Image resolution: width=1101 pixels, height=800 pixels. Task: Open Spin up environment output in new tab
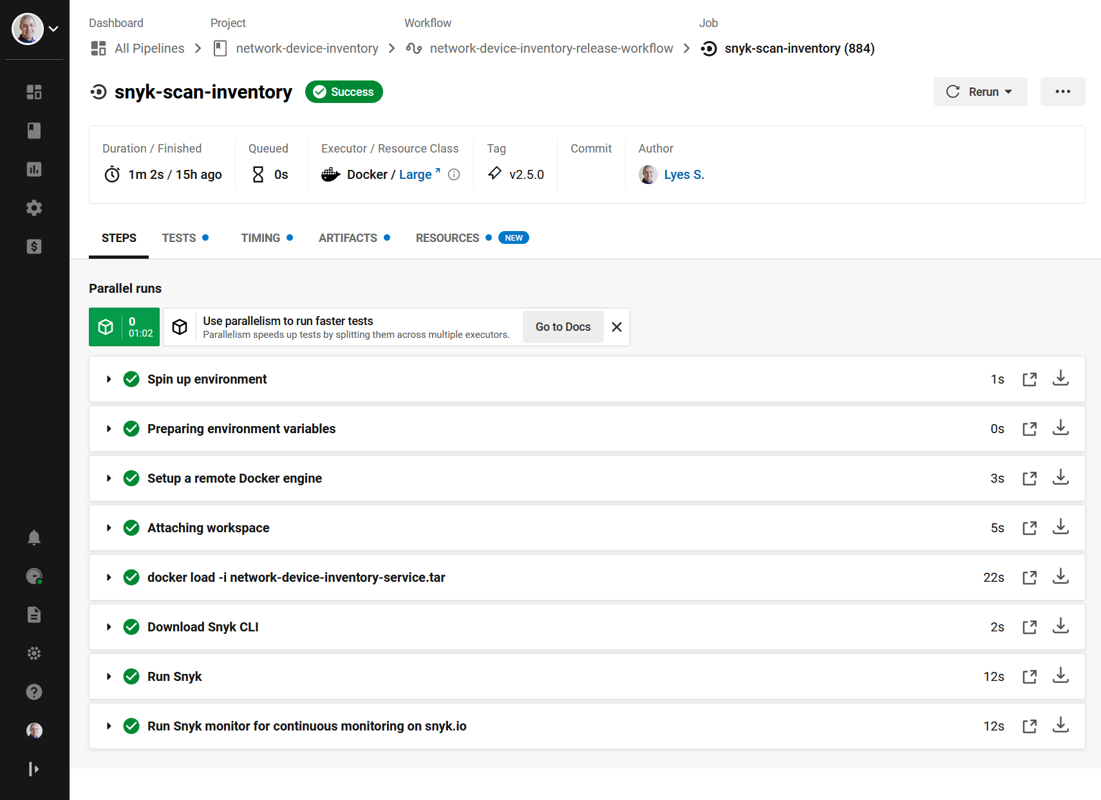click(1030, 379)
